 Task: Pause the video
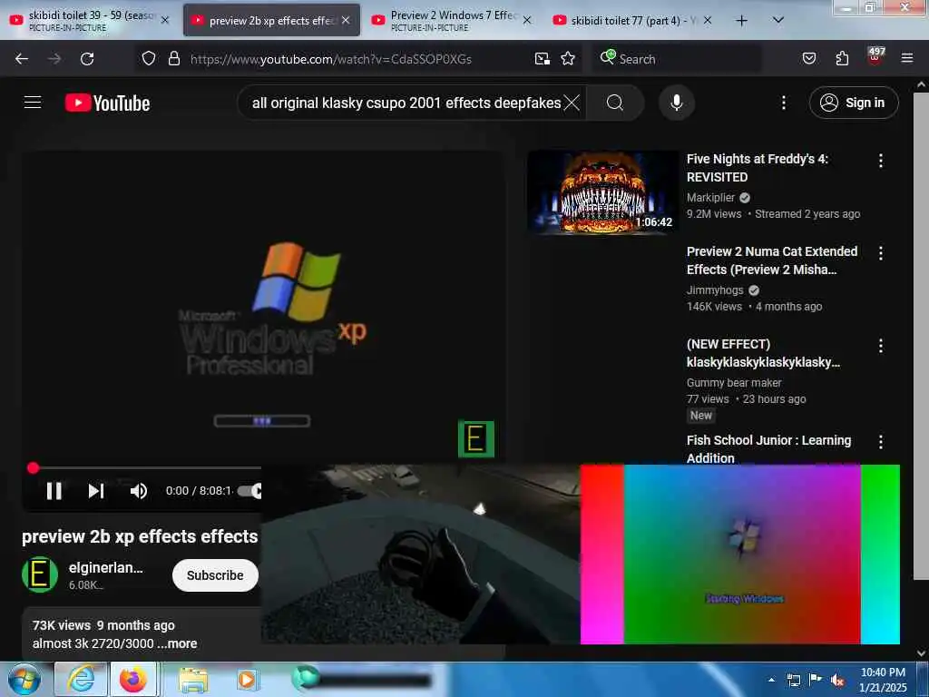[x=54, y=491]
